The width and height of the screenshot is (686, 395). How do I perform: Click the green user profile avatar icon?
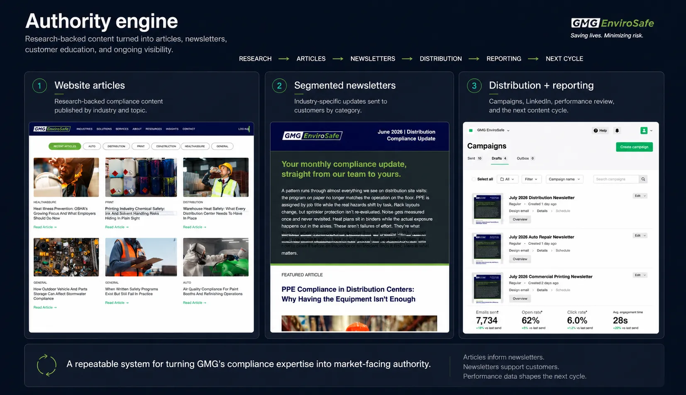tap(644, 131)
